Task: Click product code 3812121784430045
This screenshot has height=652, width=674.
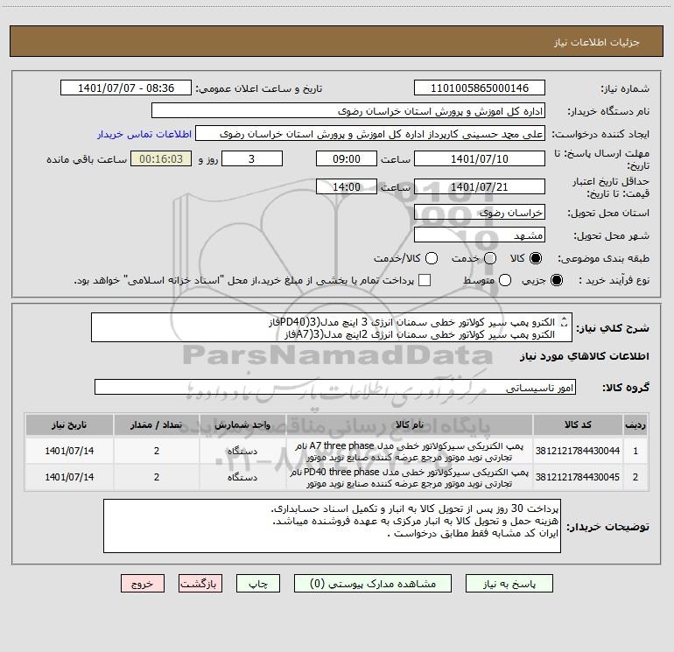Action: tap(578, 477)
